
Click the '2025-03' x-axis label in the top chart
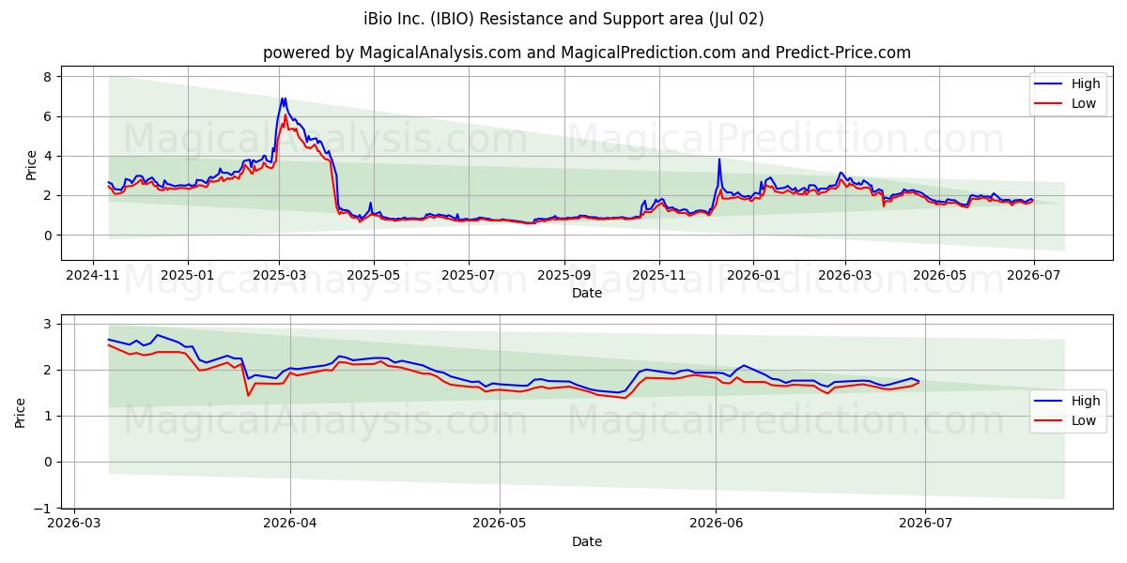[x=279, y=275]
